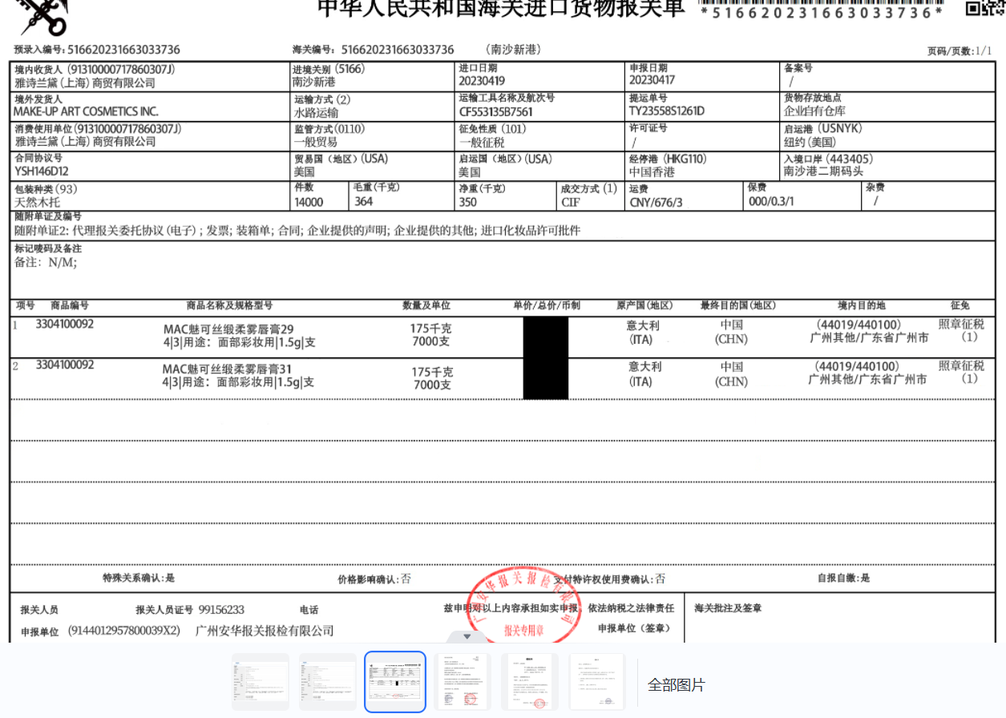Screen dimensions: 1006x718
Task: Click 中国香港 transit port
Action: pyautogui.click(x=652, y=172)
